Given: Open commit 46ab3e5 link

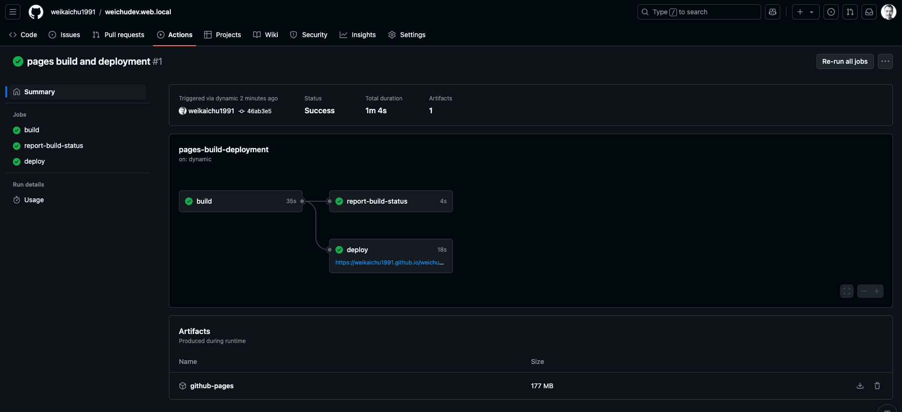Looking at the screenshot, I should (x=259, y=111).
